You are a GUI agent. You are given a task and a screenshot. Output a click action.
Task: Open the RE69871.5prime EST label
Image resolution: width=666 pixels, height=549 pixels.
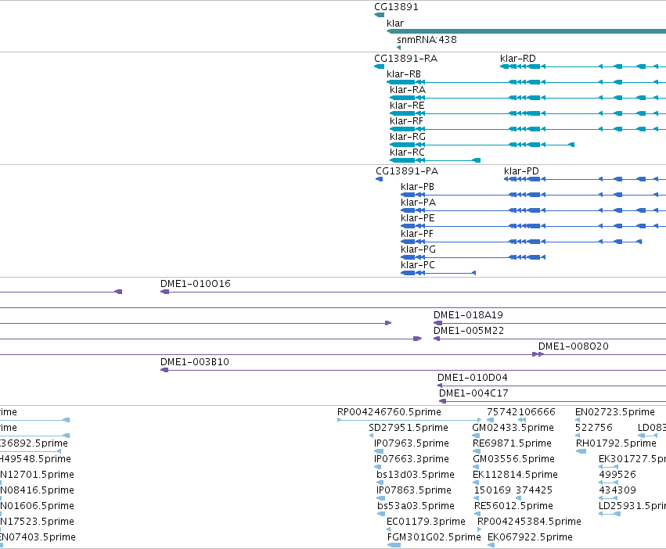tap(513, 443)
